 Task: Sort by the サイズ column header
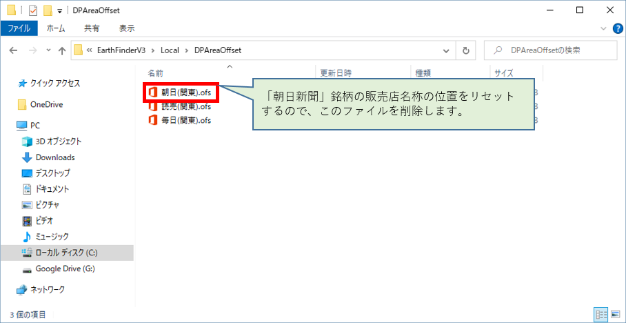point(504,73)
